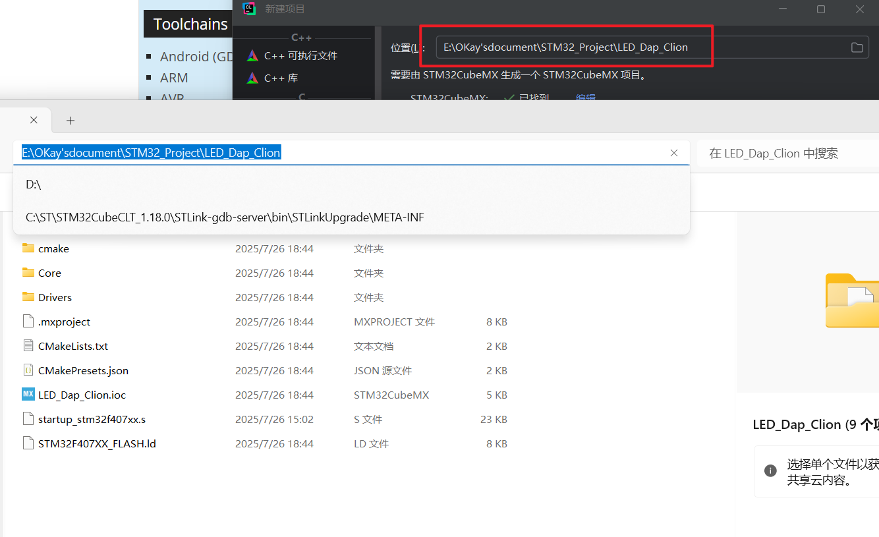Click the CMakeLists.txt file icon
Image resolution: width=879 pixels, height=537 pixels.
tap(28, 346)
